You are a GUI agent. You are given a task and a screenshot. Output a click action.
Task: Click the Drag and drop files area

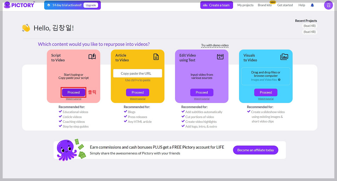266,76
